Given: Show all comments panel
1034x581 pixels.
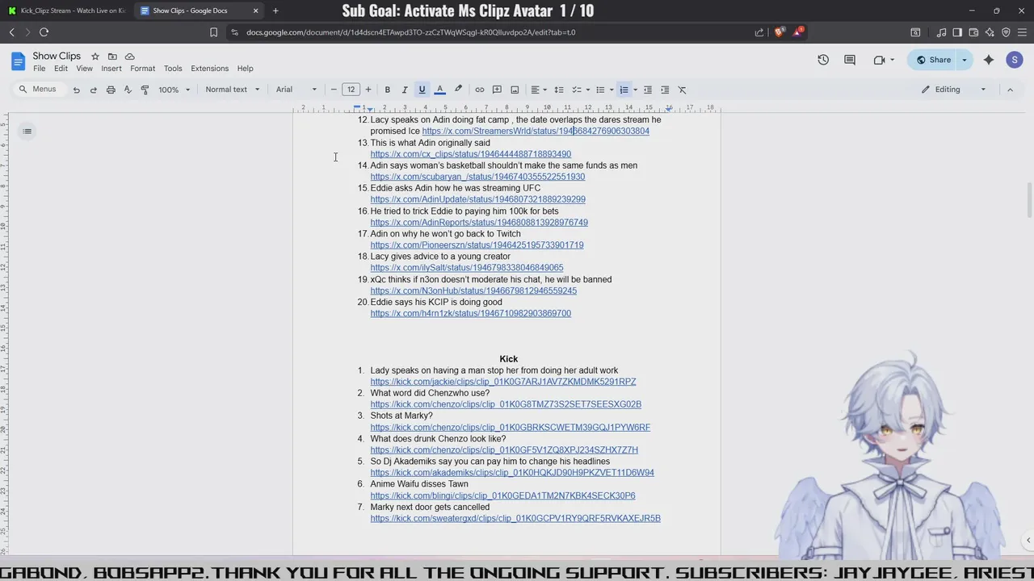Looking at the screenshot, I should click(850, 60).
